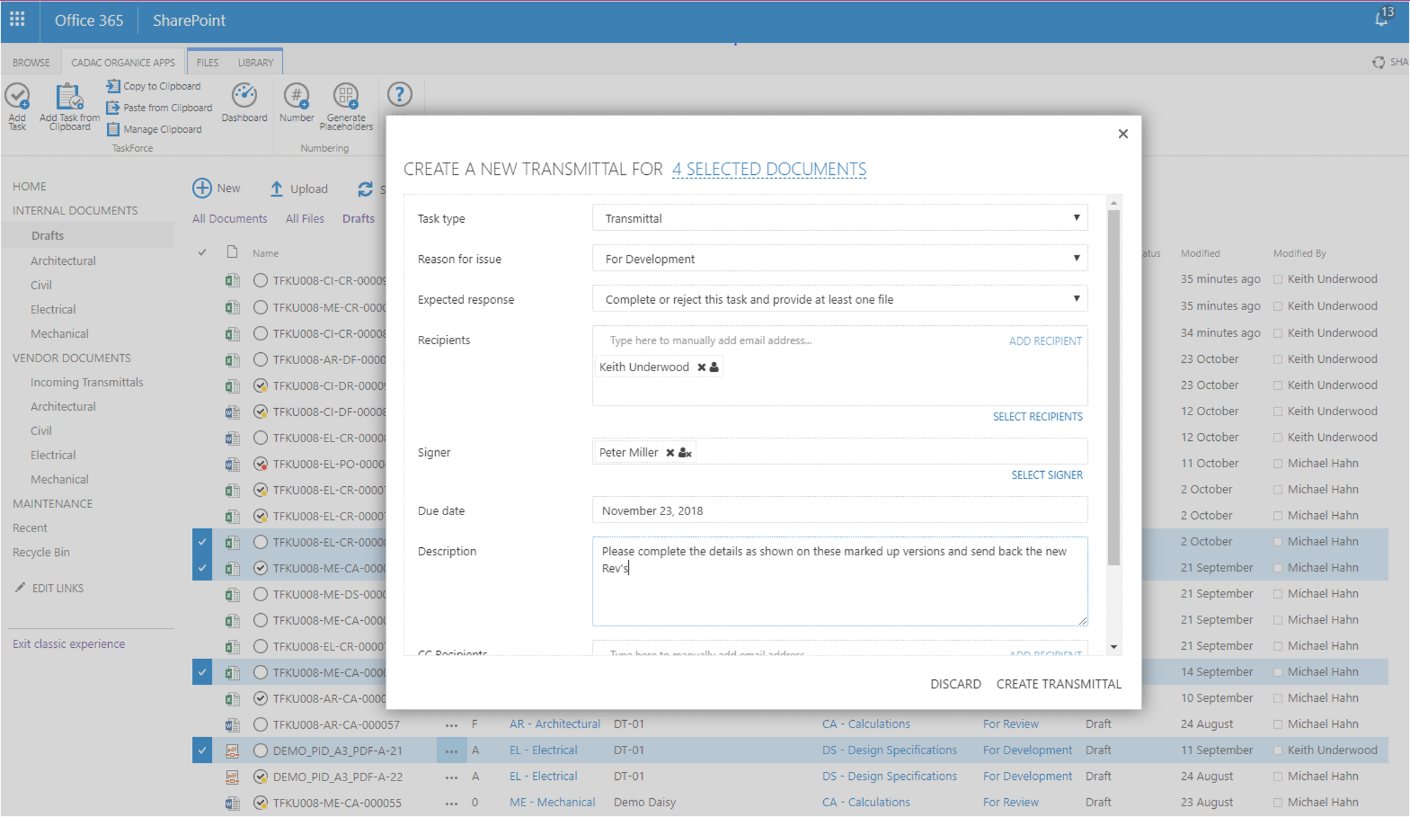Uncheck the DEMO_PID_A3_PDF-A-21 row checkbox
Screen dimensions: 1410x817
click(202, 750)
